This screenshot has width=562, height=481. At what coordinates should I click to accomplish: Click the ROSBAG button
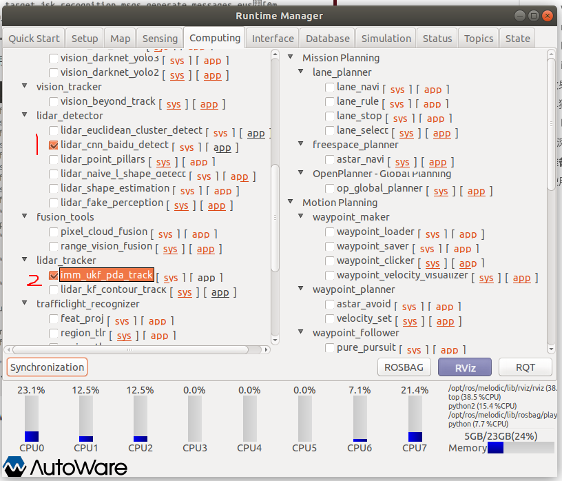tap(404, 367)
